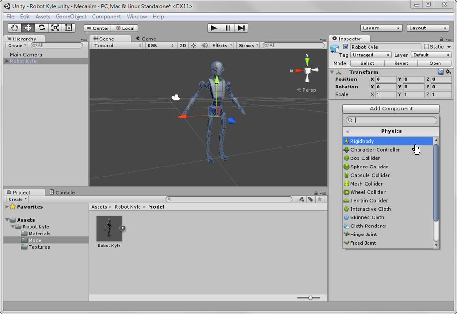Select the Rotate tool
The width and height of the screenshot is (457, 314).
[x=42, y=28]
